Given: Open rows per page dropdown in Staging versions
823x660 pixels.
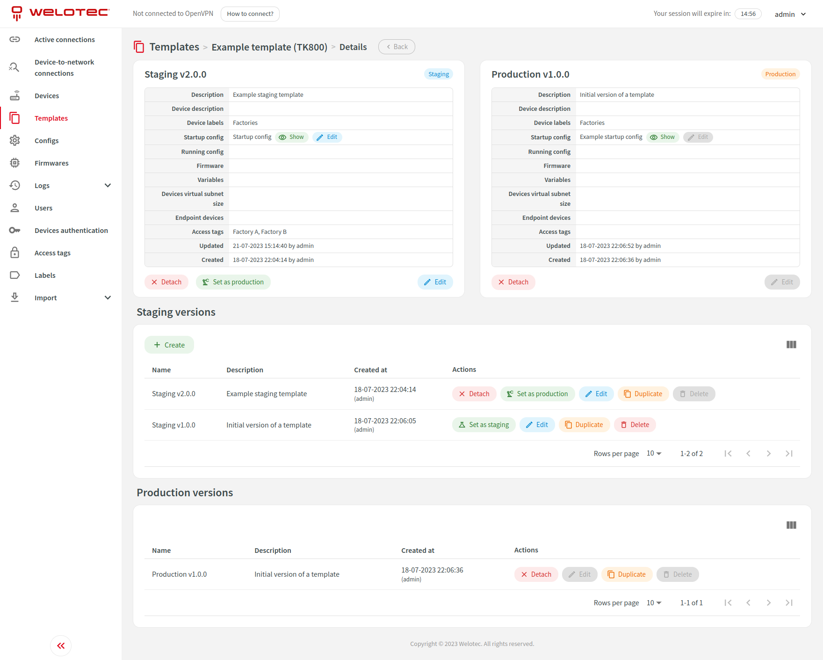Looking at the screenshot, I should point(654,454).
